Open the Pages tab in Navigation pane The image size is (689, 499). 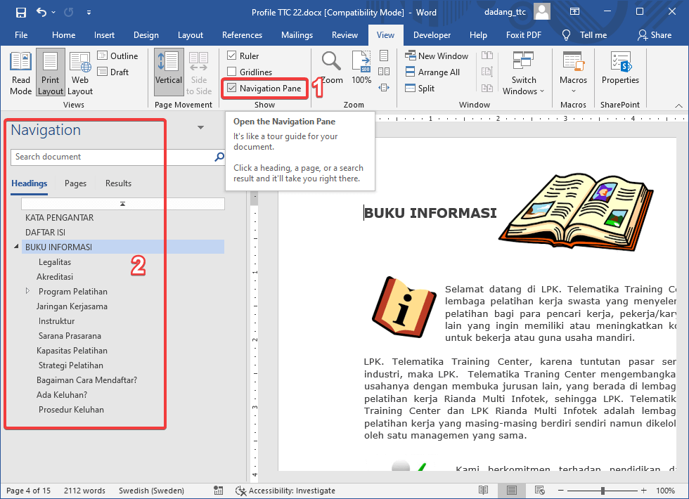coord(75,183)
